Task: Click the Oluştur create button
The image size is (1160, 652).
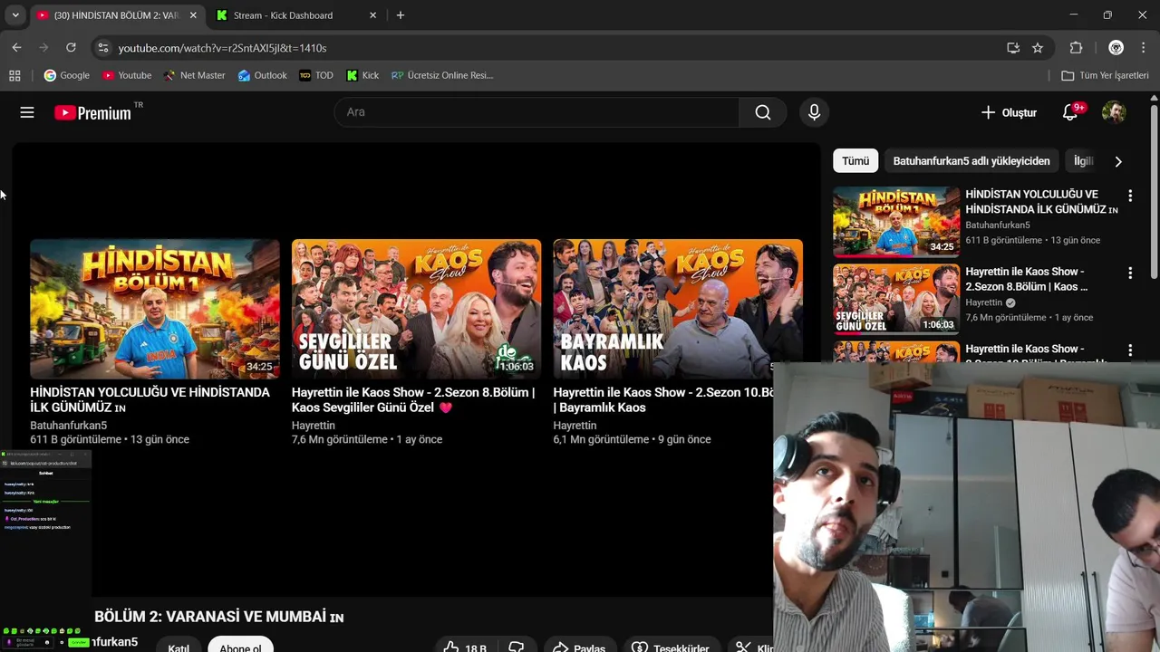Action: pos(1009,112)
